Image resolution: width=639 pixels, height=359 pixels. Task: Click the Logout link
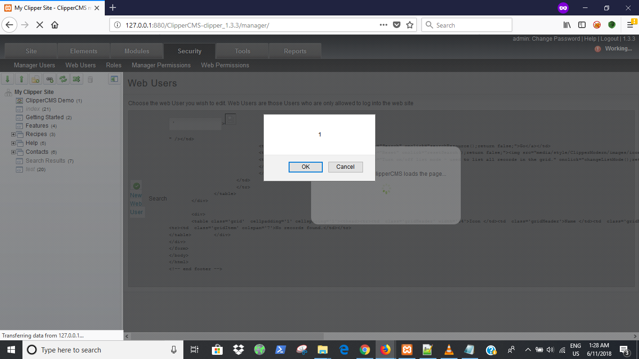[609, 38]
